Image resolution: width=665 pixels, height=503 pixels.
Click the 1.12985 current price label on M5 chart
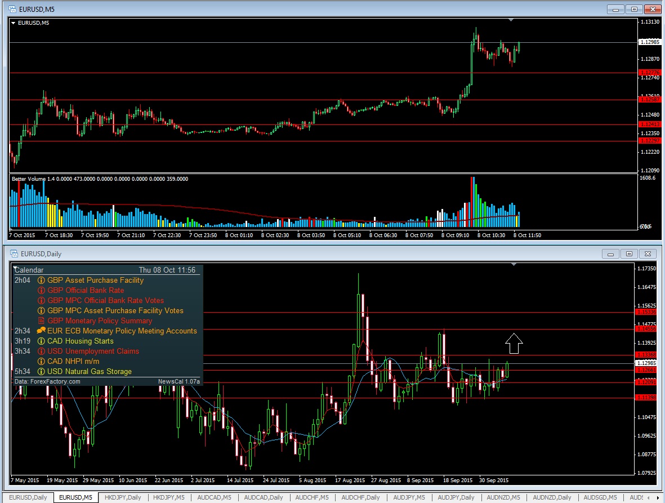point(650,42)
